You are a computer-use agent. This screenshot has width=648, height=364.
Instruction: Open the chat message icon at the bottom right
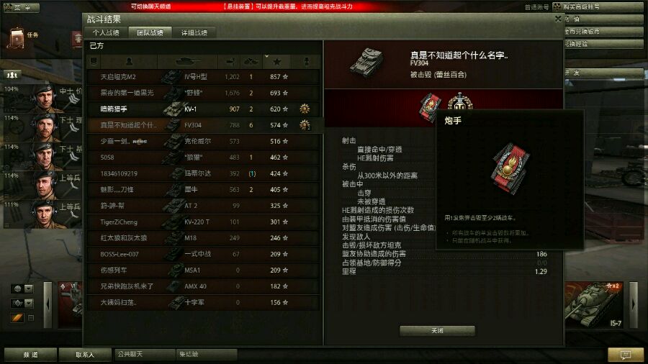(625, 355)
